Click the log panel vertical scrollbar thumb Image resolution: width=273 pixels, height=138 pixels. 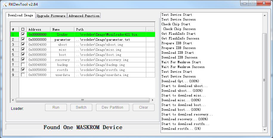(264, 80)
